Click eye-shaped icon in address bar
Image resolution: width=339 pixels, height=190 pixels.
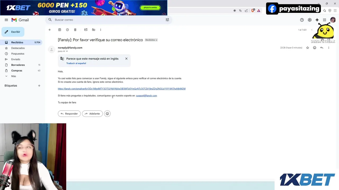[235, 11]
